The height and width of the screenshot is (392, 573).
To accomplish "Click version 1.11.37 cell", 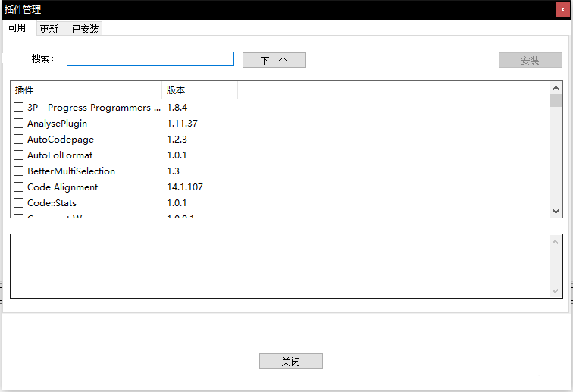I will pyautogui.click(x=182, y=124).
